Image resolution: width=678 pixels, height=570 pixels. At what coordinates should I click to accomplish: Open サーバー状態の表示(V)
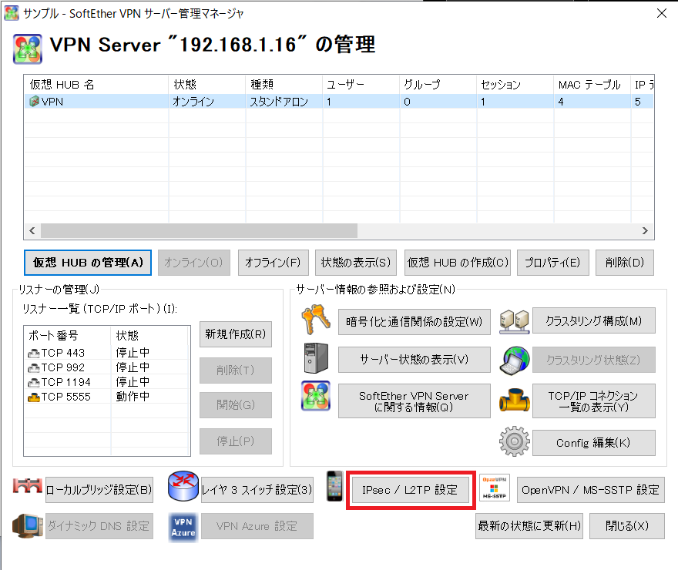coord(415,360)
